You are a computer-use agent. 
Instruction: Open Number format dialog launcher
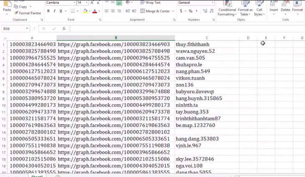coord(214,20)
